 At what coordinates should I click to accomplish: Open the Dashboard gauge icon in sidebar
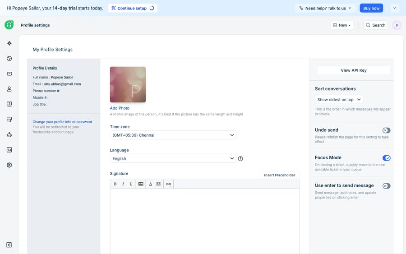(x=9, y=59)
